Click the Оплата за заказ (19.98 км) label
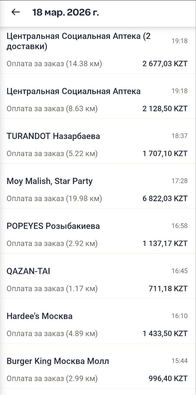Screen dimensions: 196x398 click(55, 199)
